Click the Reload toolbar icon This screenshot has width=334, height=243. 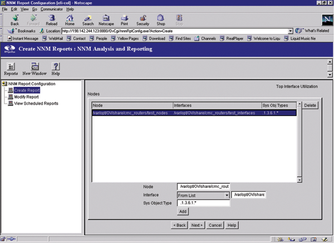point(51,19)
